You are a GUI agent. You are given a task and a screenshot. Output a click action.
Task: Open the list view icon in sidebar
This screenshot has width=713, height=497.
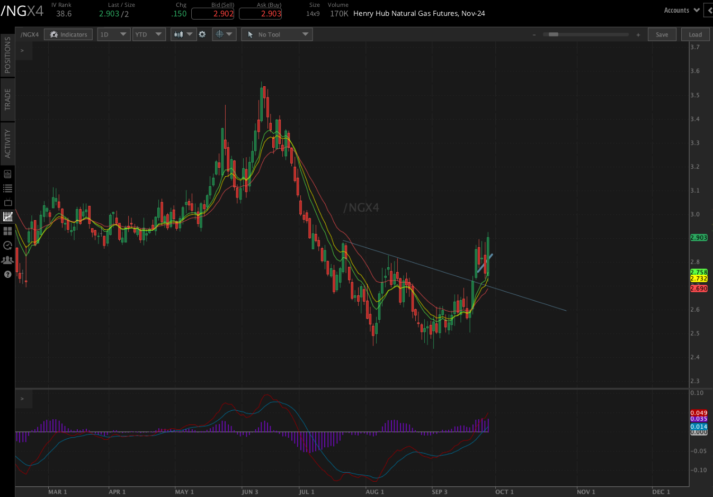(x=7, y=188)
